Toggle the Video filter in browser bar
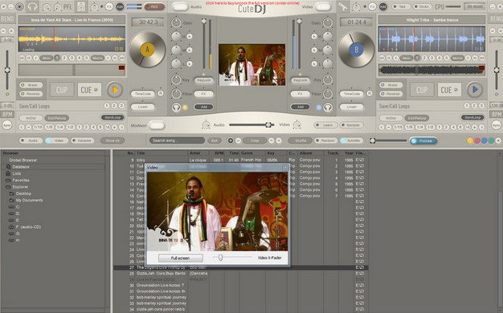The width and height of the screenshot is (503, 313). (56, 140)
